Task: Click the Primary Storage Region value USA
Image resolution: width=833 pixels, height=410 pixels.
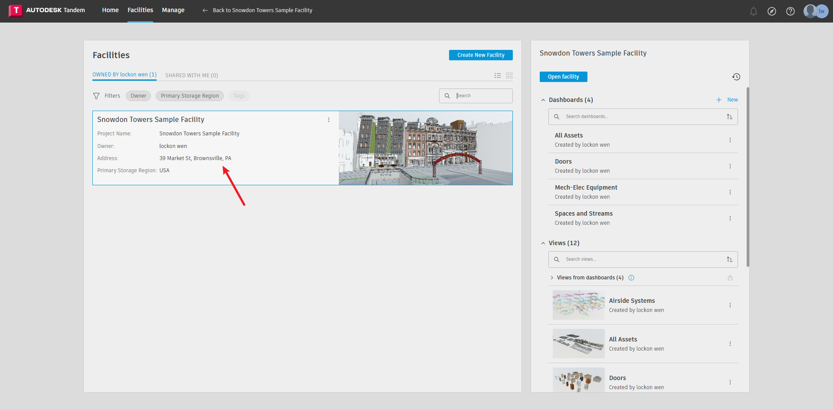Action: (164, 171)
